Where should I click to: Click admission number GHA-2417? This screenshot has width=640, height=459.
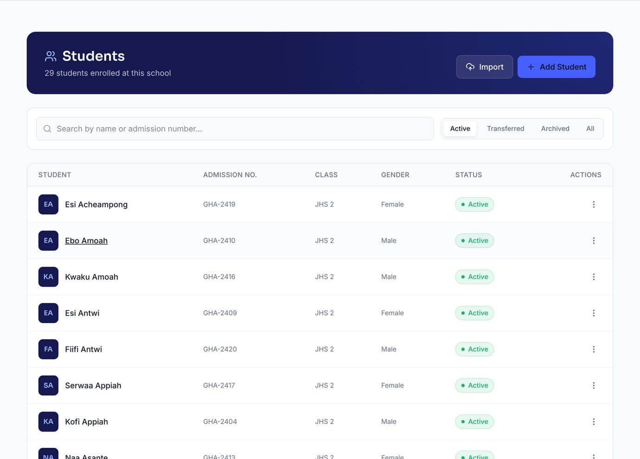pyautogui.click(x=219, y=385)
